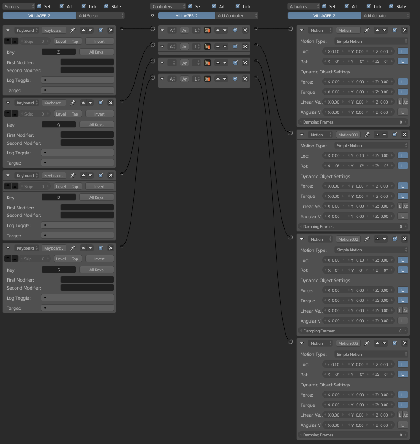This screenshot has width=420, height=444.
Task: Collapse the first Motion actuator panel
Action: coord(302,30)
